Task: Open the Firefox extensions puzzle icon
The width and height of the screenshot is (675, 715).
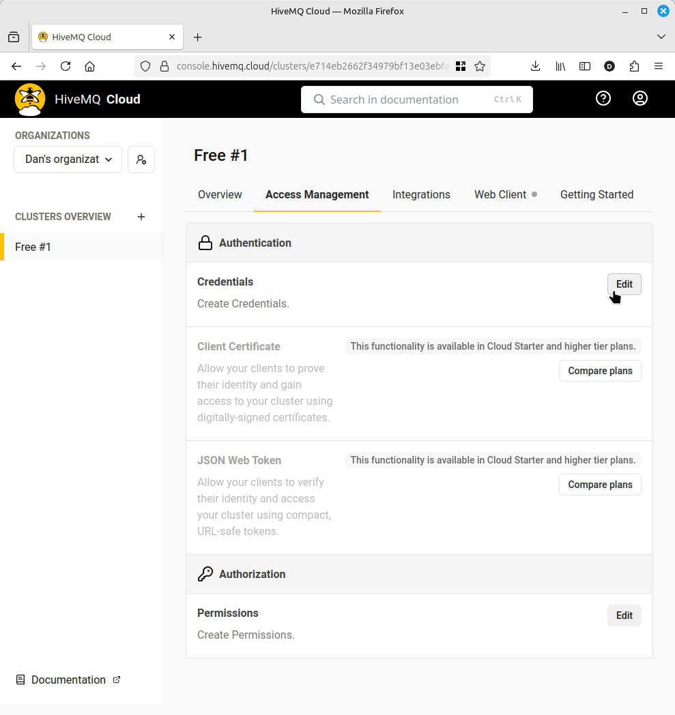Action: click(634, 66)
